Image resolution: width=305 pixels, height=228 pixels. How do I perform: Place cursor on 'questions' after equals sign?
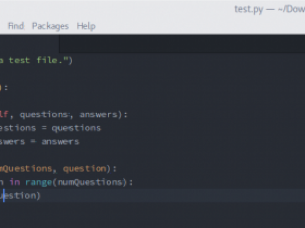77,128
